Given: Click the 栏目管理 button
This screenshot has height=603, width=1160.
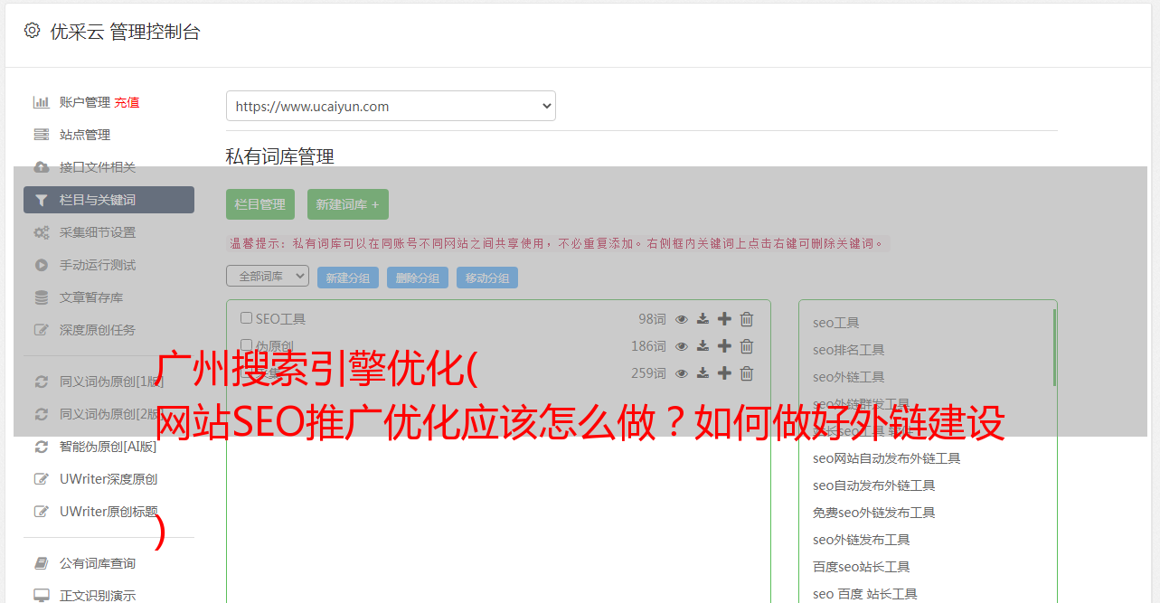Looking at the screenshot, I should point(260,204).
